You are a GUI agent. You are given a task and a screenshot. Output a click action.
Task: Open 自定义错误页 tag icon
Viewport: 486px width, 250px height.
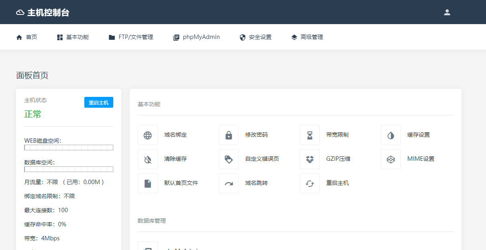[229, 159]
